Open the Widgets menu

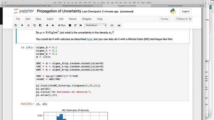click(87, 19)
